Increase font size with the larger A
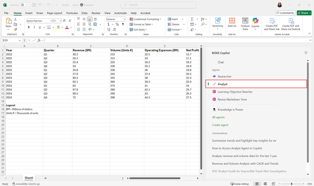 click(x=64, y=21)
